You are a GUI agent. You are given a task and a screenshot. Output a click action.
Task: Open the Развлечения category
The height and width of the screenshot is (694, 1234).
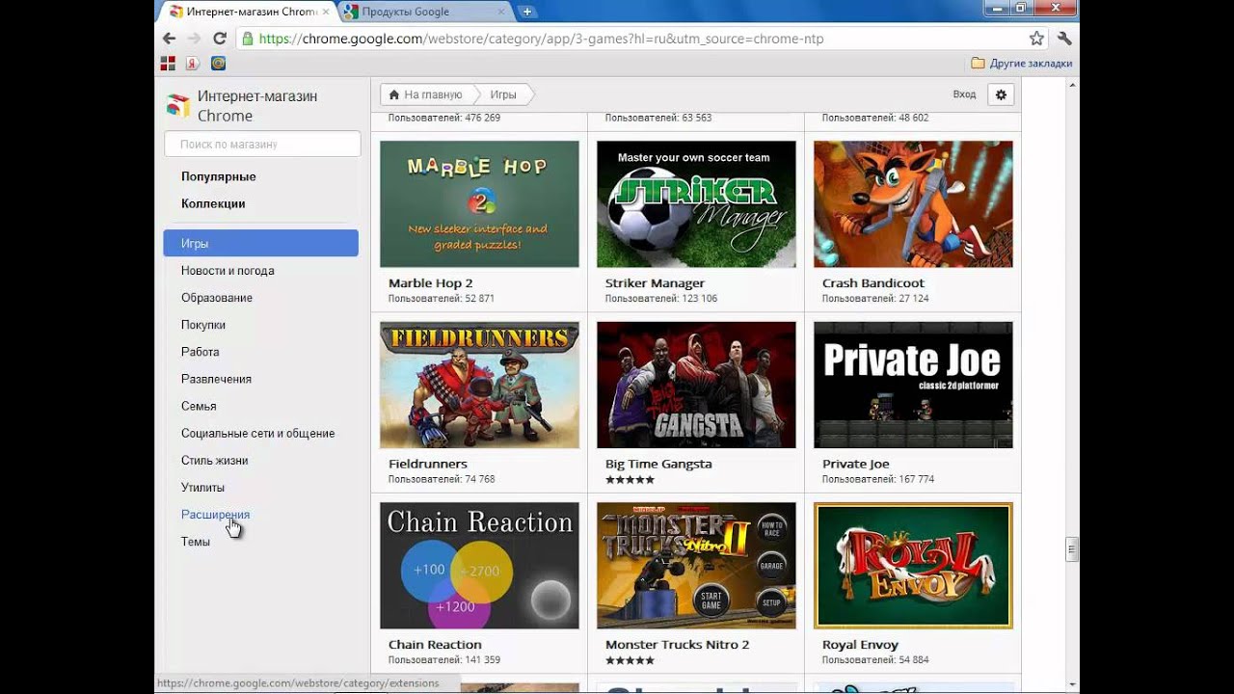[216, 379]
